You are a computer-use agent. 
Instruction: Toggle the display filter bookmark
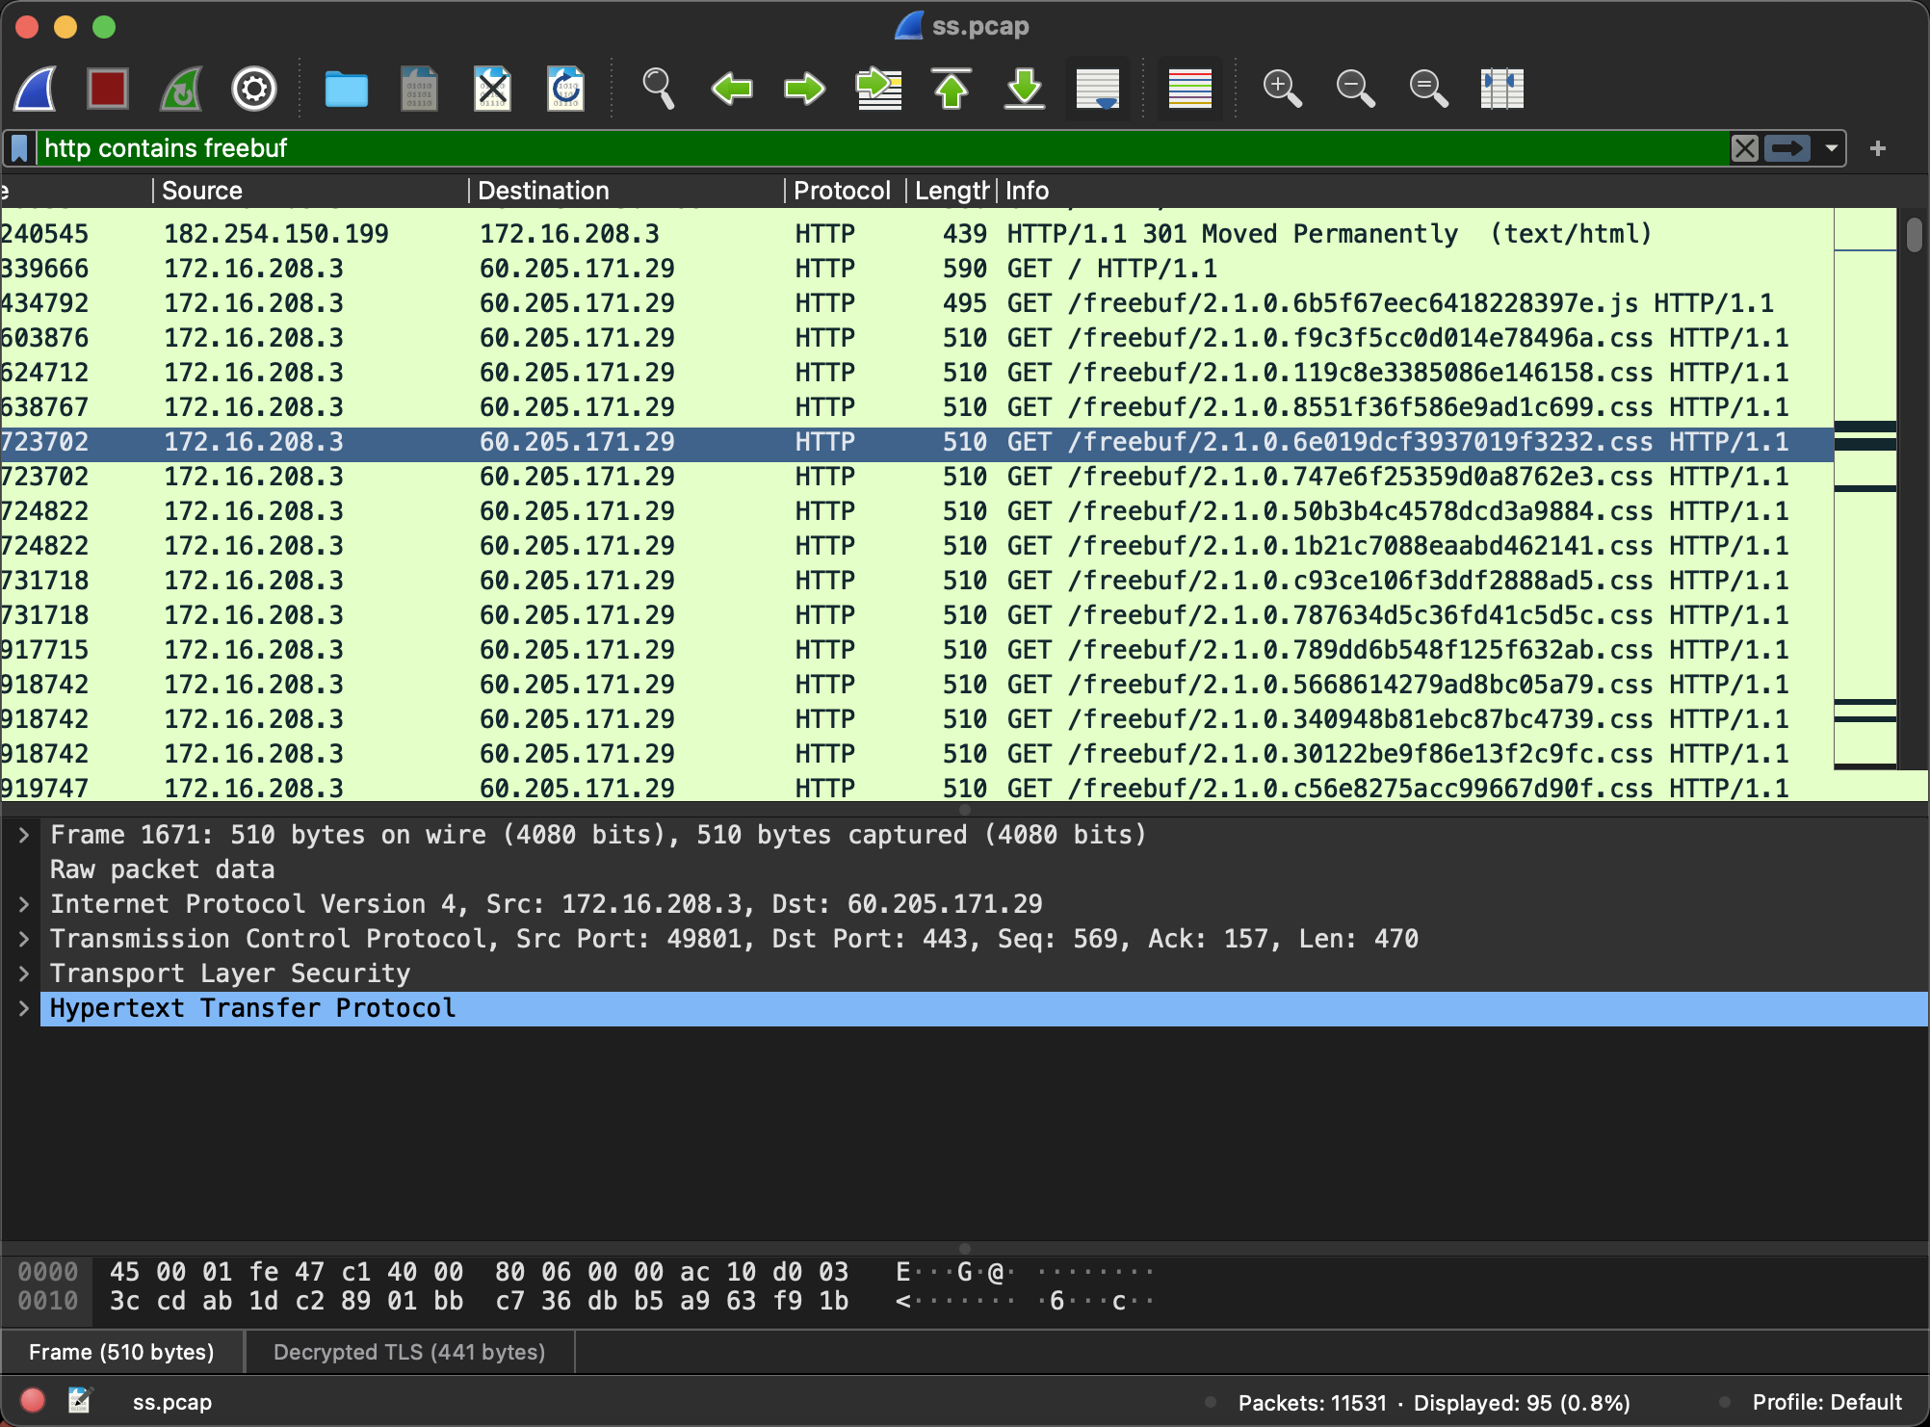pyautogui.click(x=19, y=148)
